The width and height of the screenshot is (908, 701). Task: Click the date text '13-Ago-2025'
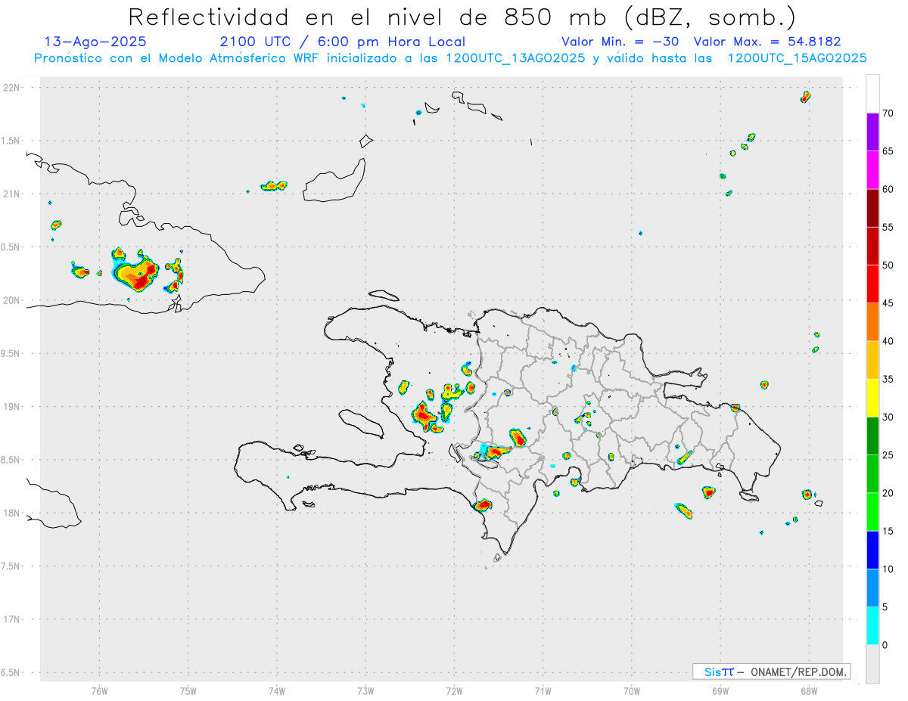click(x=95, y=42)
